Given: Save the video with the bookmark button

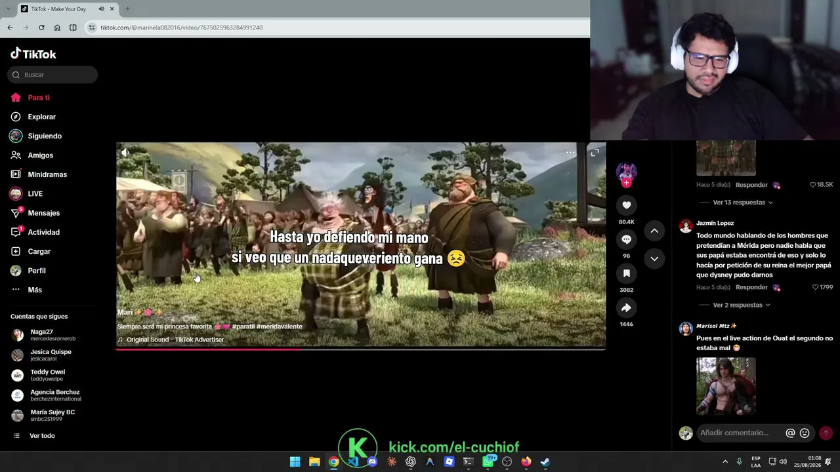Looking at the screenshot, I should (x=626, y=273).
